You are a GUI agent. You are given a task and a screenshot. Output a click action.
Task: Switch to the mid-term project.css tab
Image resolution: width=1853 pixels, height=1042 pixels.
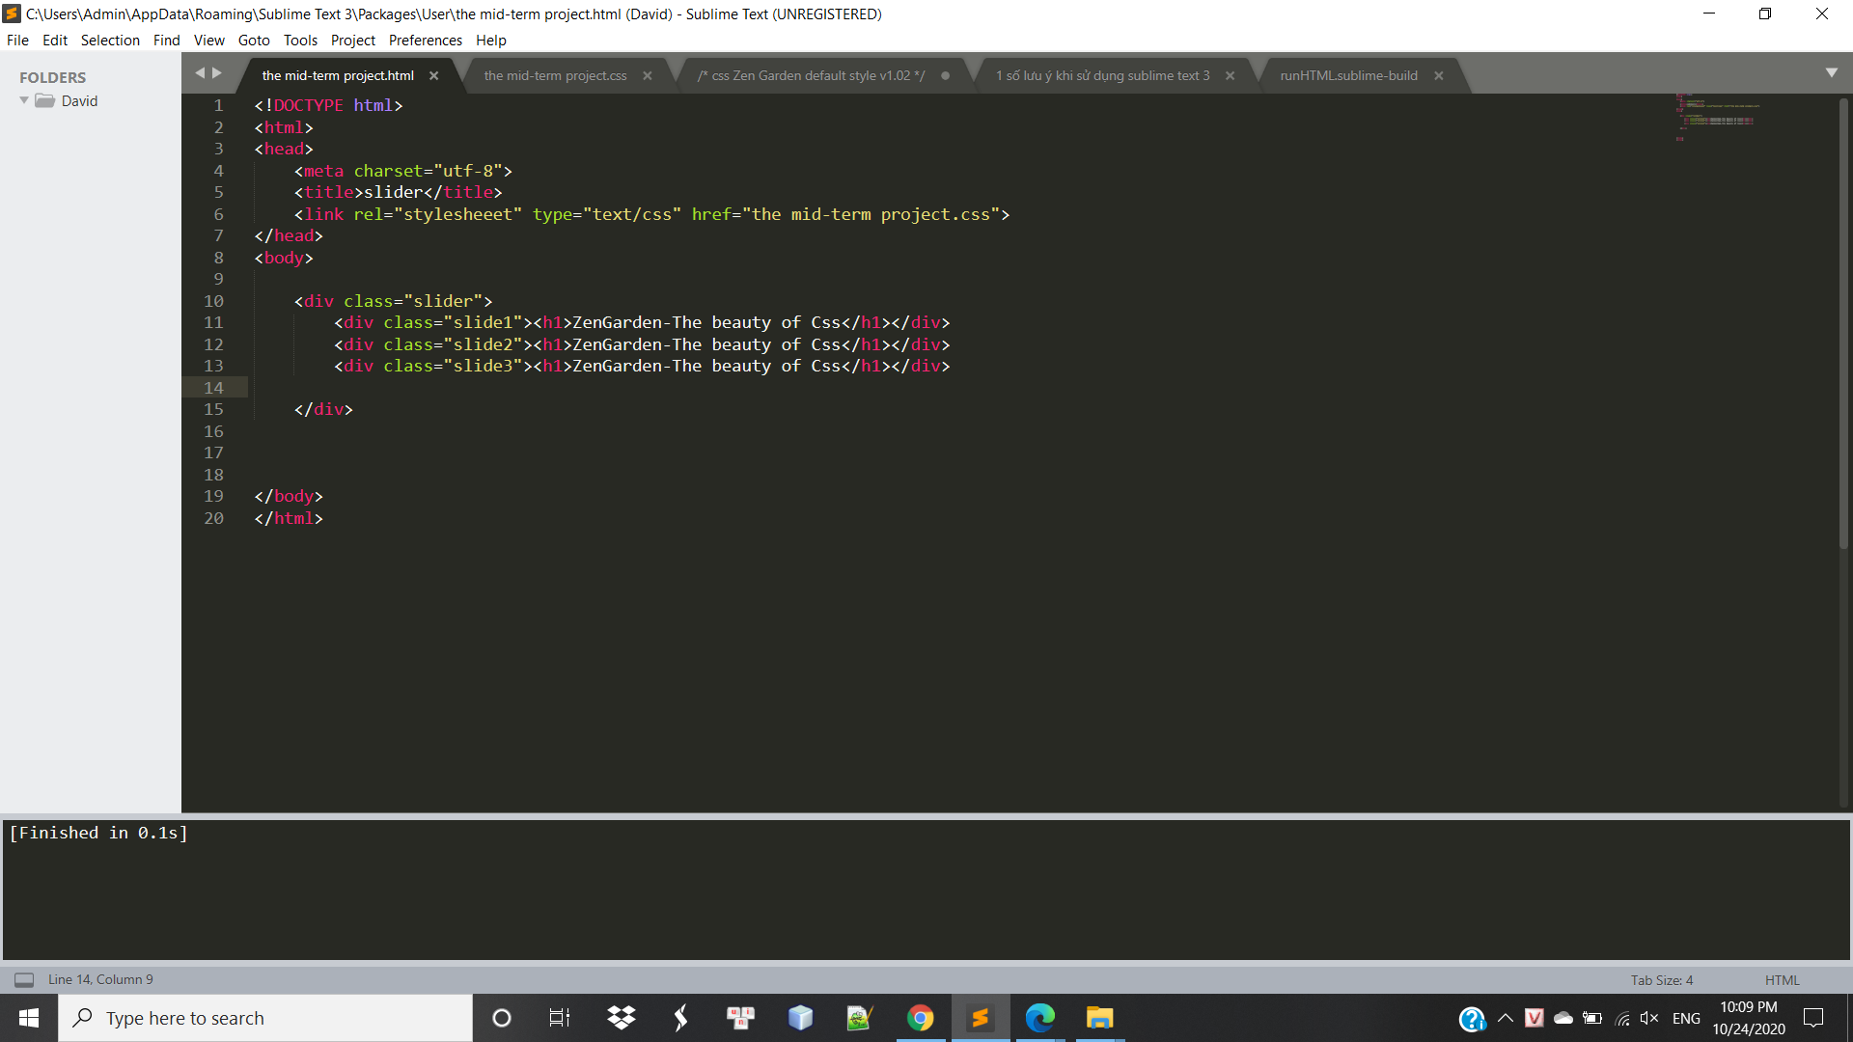tap(555, 76)
